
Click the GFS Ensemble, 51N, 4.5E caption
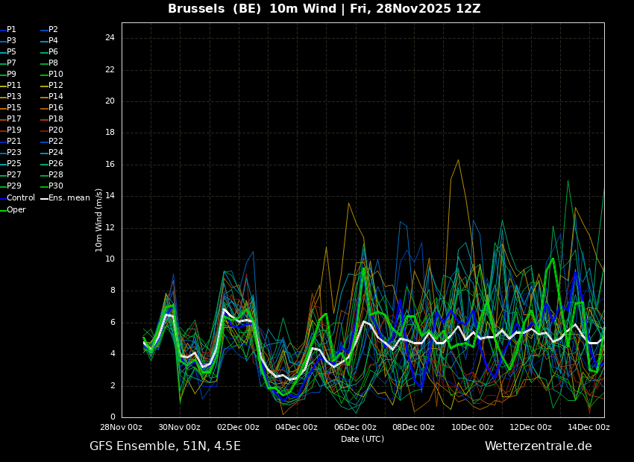pyautogui.click(x=165, y=446)
